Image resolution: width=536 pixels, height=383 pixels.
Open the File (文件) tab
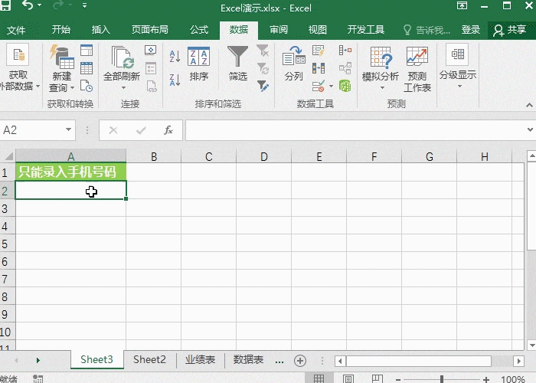pos(16,30)
